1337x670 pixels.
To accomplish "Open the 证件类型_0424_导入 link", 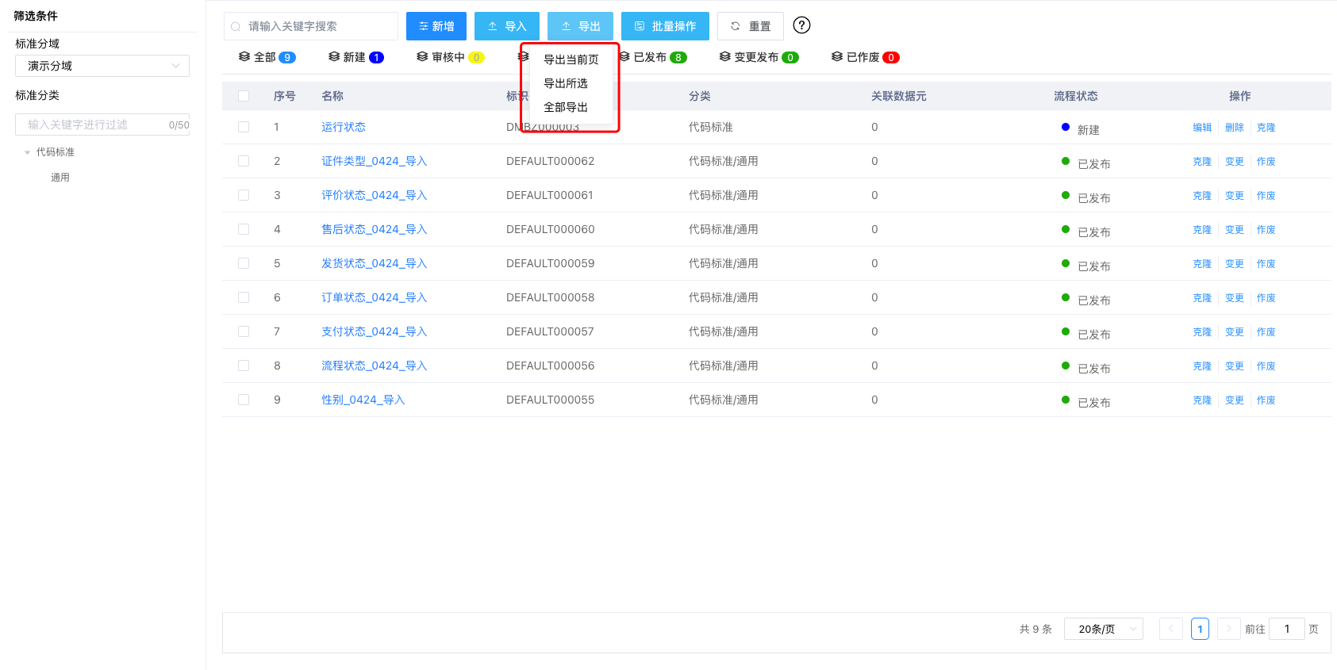I will click(374, 161).
